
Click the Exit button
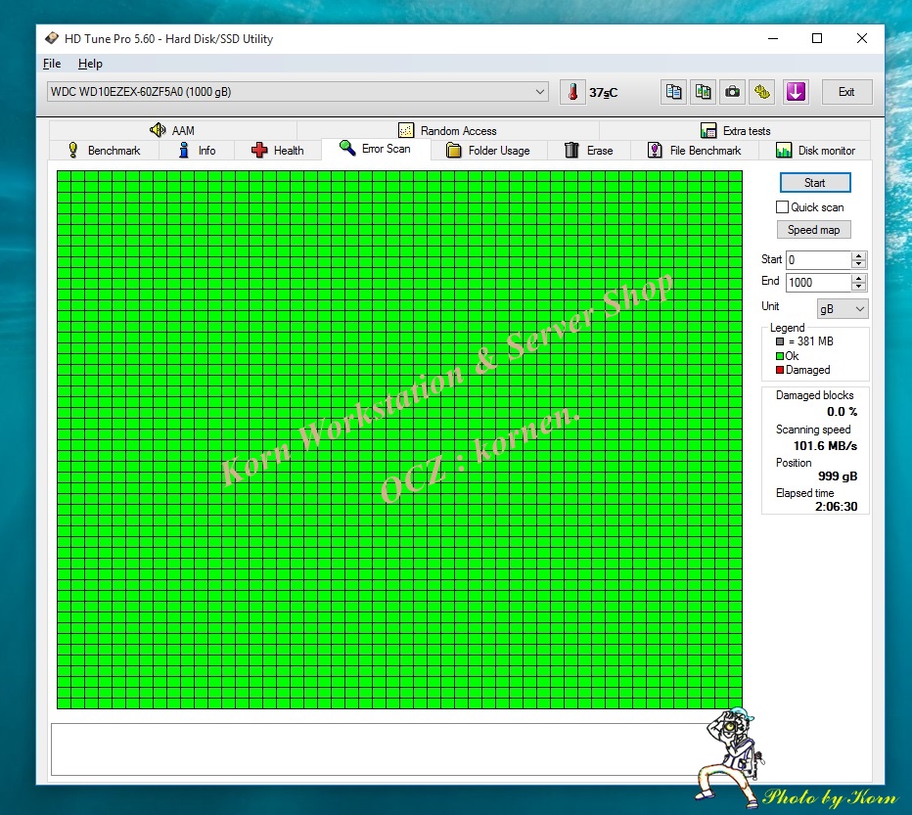[x=846, y=92]
